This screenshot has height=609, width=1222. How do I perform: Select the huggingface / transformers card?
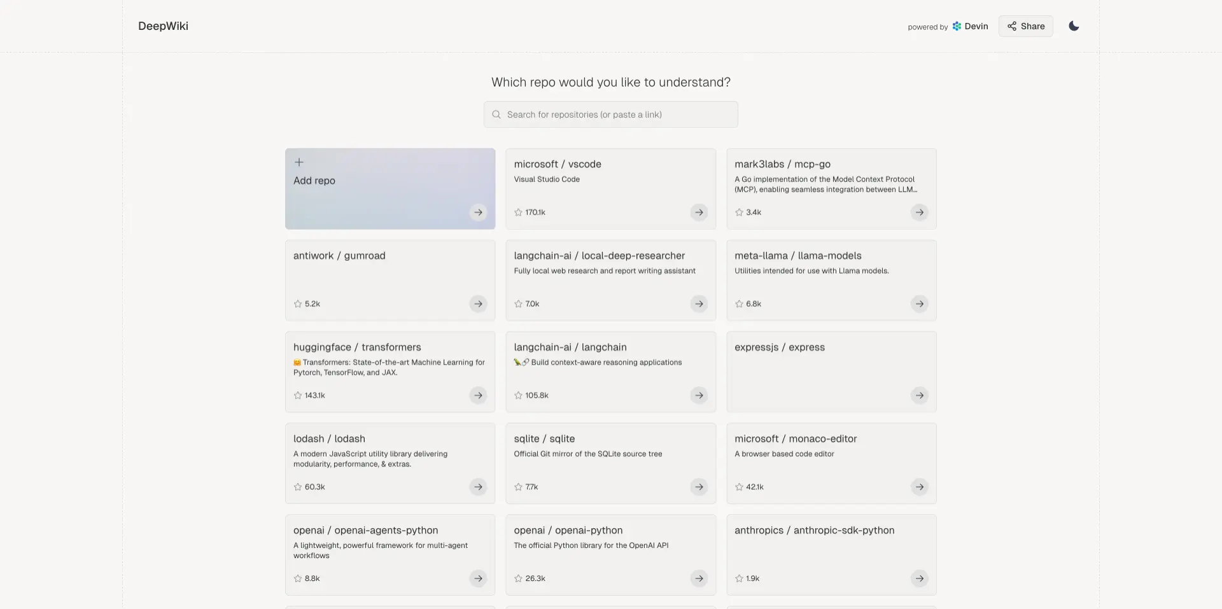(x=390, y=372)
